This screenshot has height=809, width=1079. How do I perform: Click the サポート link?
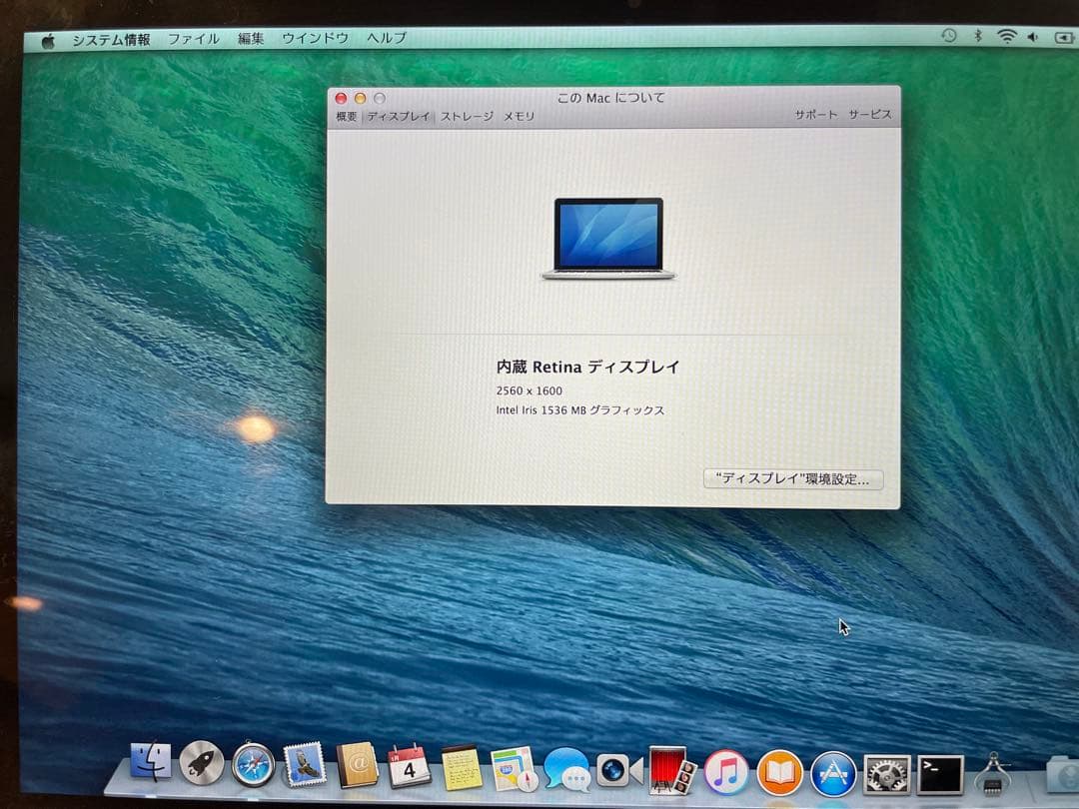point(813,115)
